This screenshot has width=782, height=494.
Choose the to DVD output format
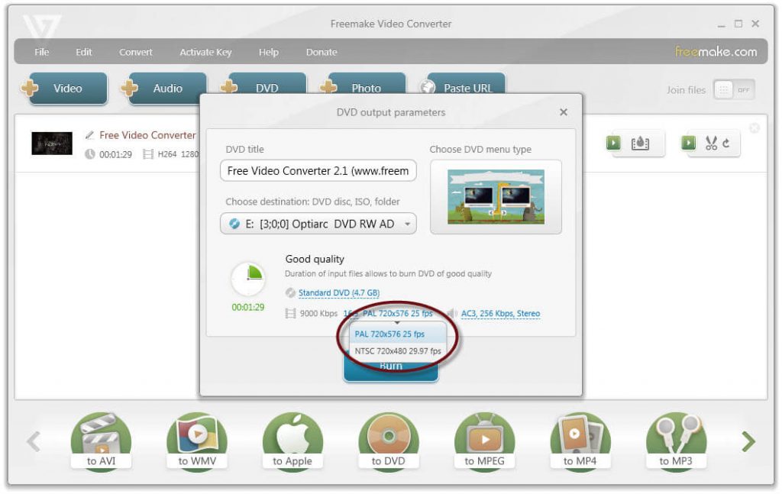coord(388,441)
